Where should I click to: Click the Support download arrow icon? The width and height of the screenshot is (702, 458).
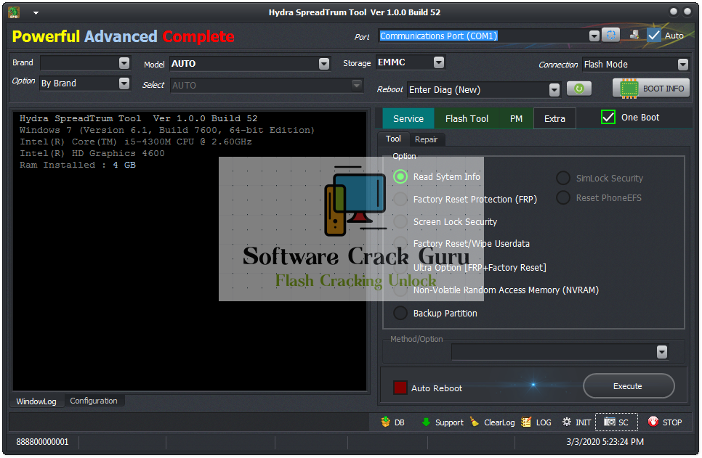click(x=426, y=422)
